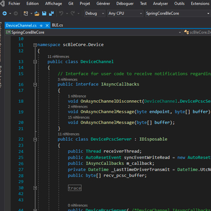This screenshot has width=211, height=211.
Task: Click the DeviceChannel class name
Action: (x=97, y=62)
